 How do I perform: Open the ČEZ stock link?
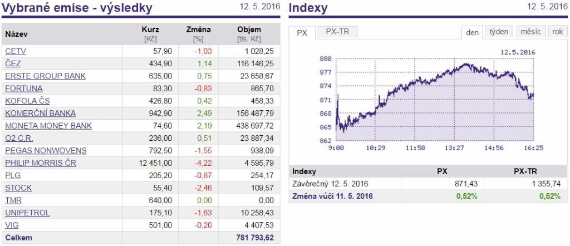[x=13, y=64]
